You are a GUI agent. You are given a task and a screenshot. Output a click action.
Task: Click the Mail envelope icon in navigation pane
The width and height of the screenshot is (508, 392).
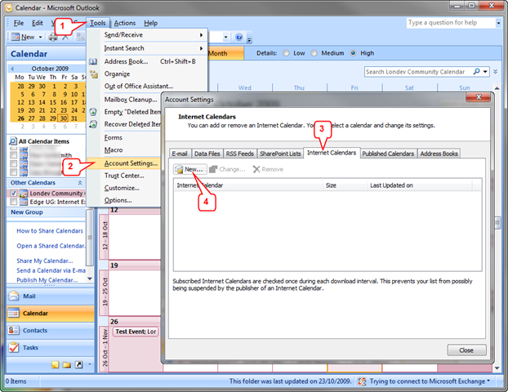coord(14,296)
